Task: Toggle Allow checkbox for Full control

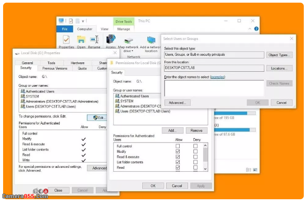Action: (x=178, y=146)
